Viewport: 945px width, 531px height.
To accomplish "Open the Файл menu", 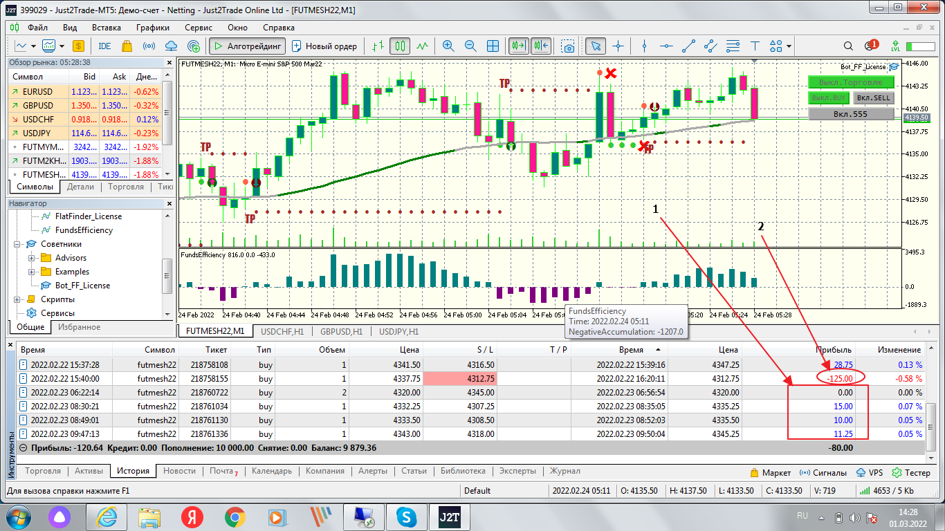I will coord(37,28).
